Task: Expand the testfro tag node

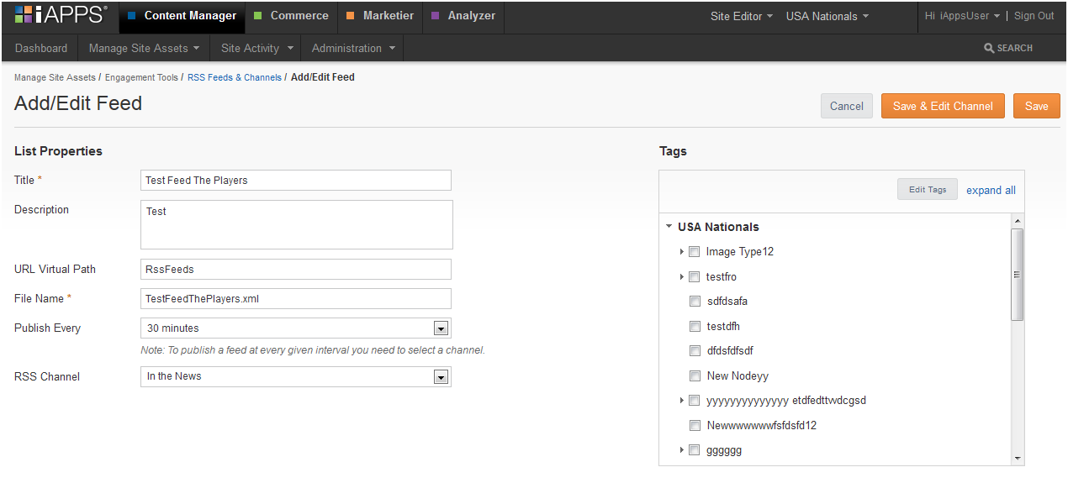Action: coord(681,276)
